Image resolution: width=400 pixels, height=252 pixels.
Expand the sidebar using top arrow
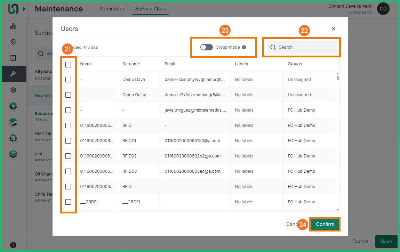(24, 9)
